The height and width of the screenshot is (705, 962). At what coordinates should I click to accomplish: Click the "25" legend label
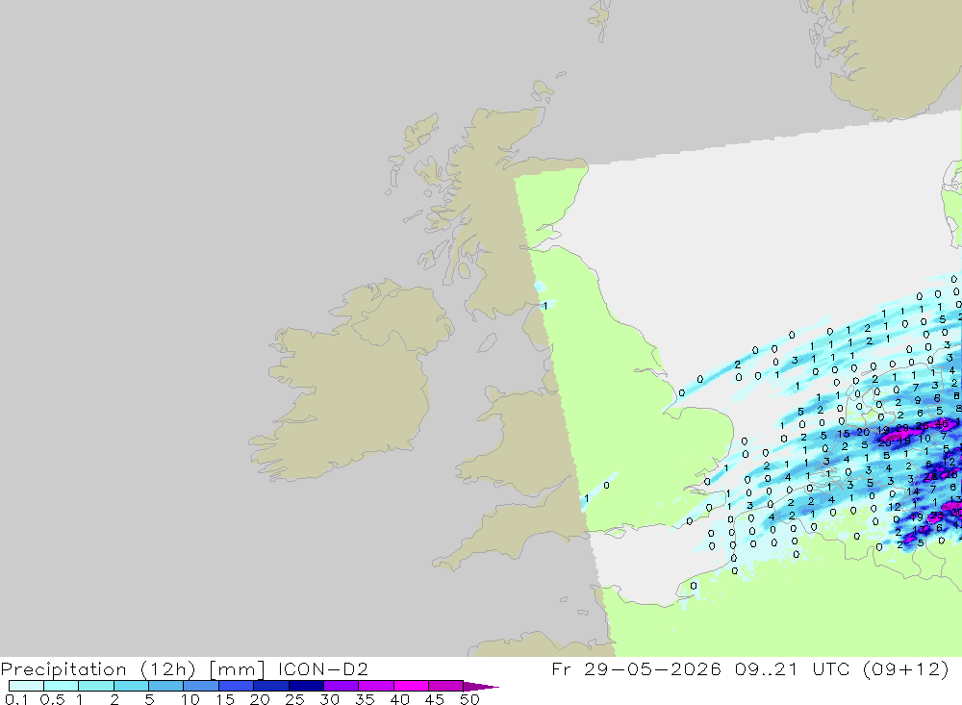(x=294, y=699)
